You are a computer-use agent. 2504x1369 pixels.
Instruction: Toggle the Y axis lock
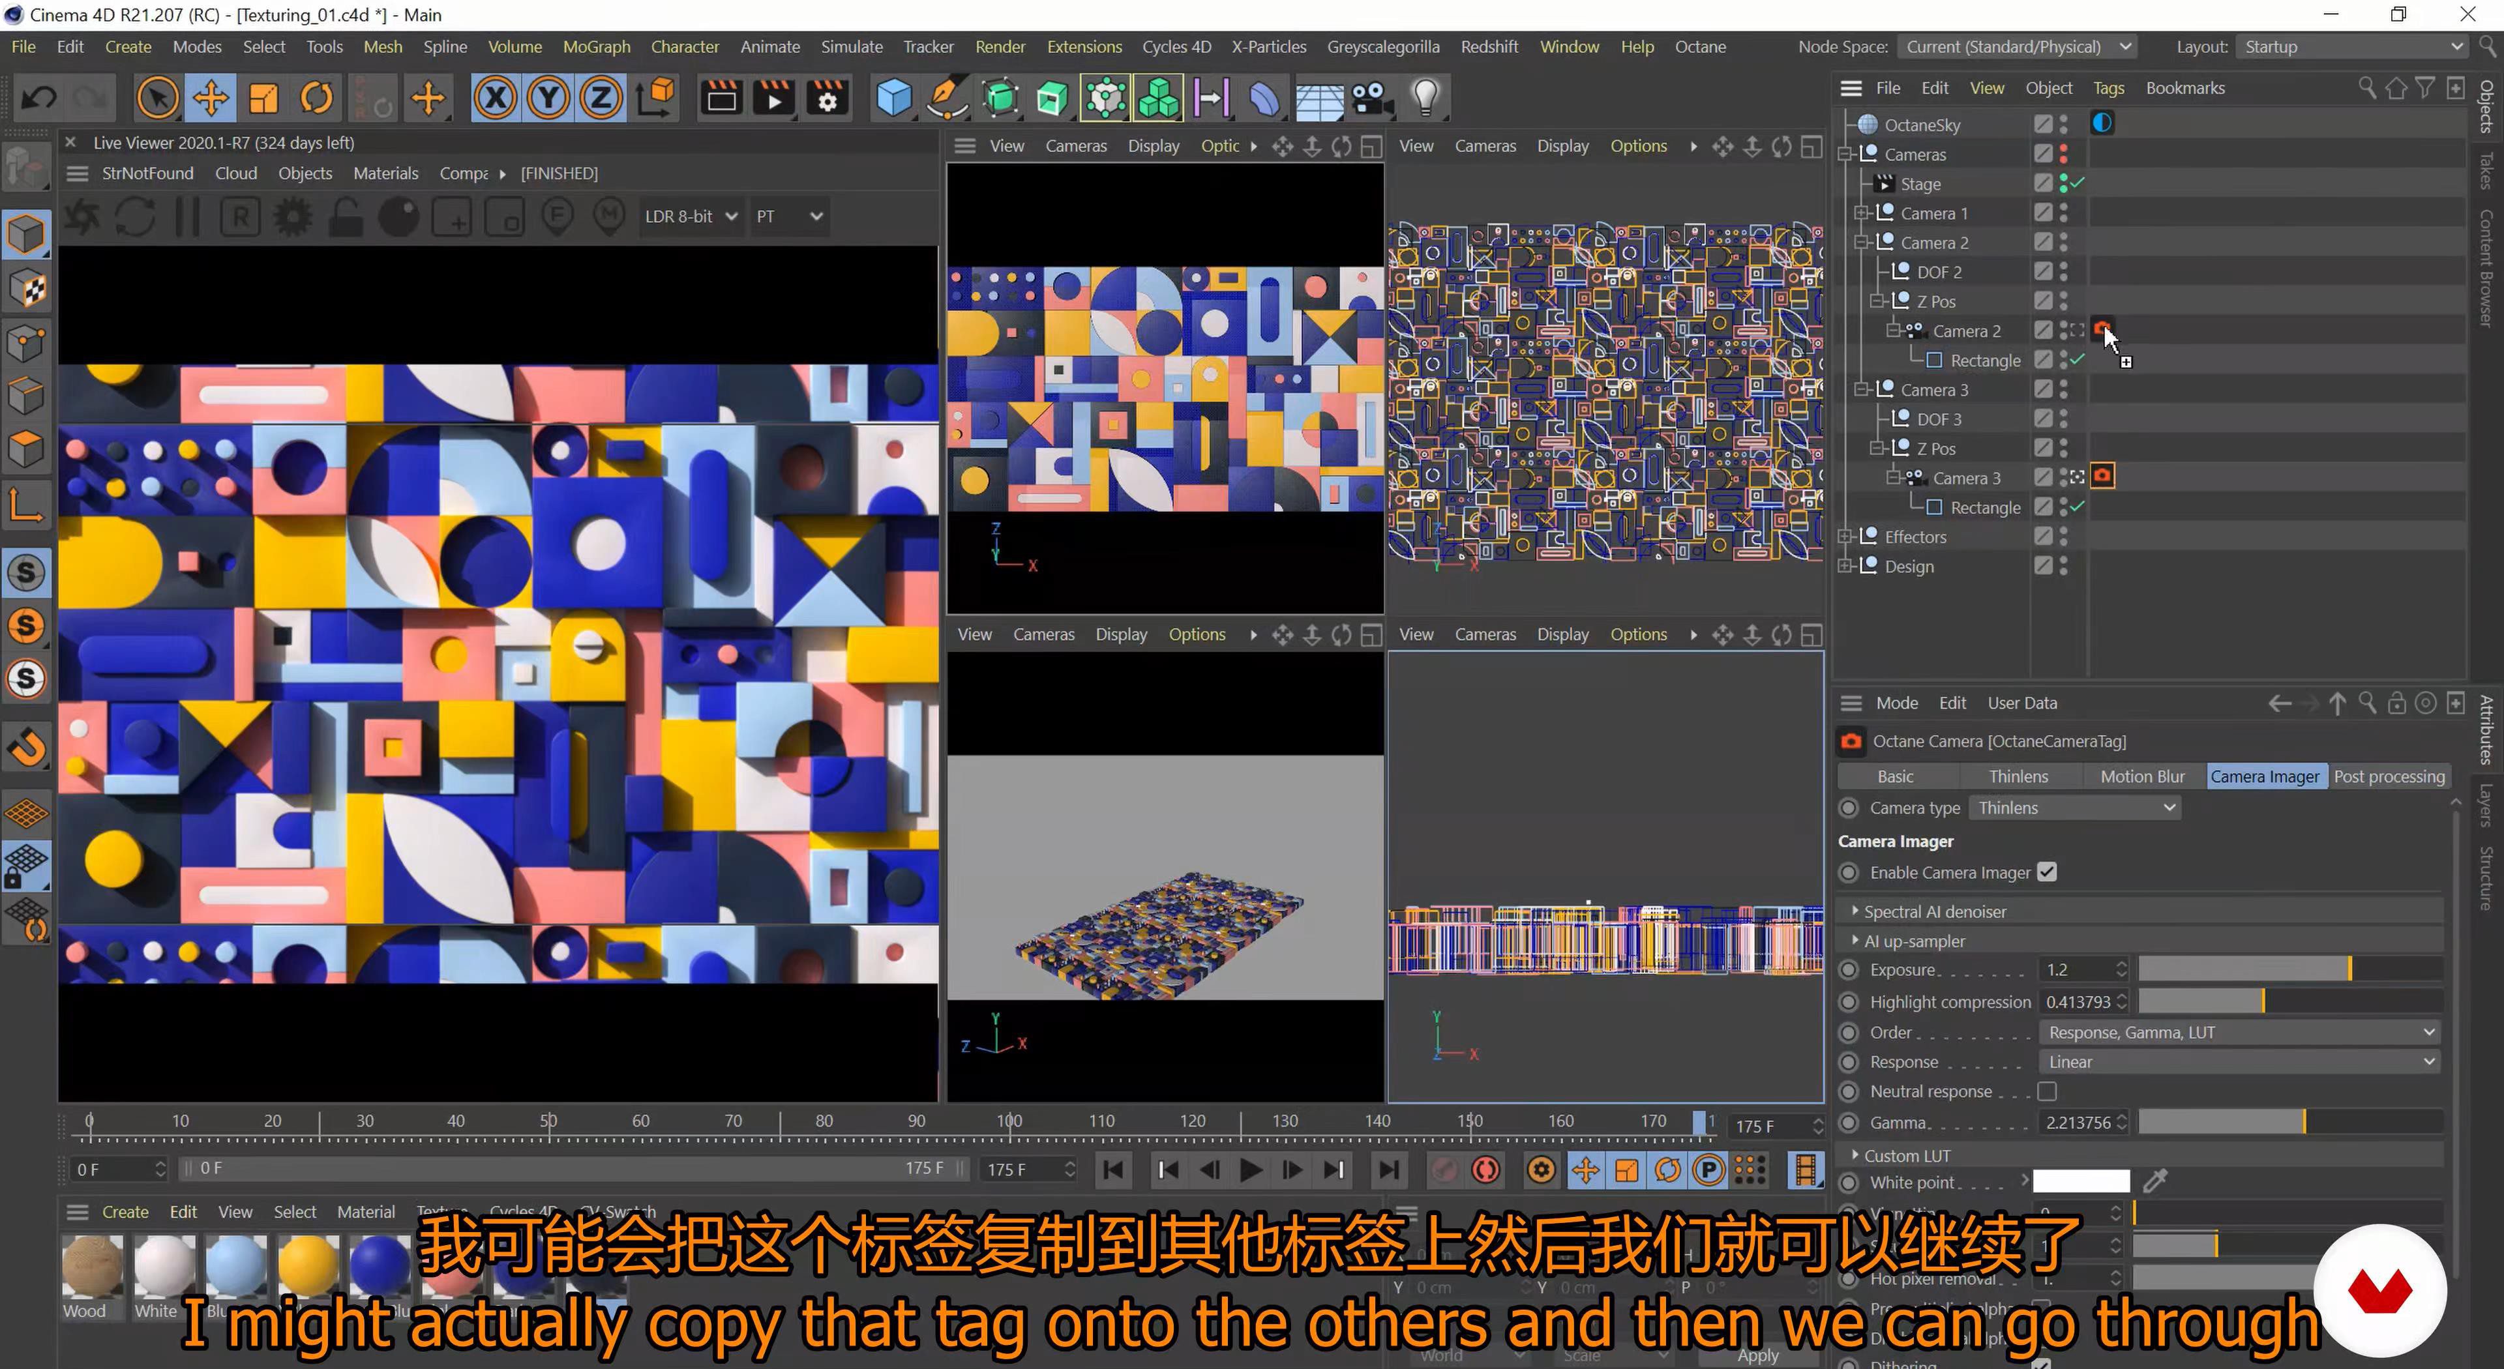click(x=548, y=98)
